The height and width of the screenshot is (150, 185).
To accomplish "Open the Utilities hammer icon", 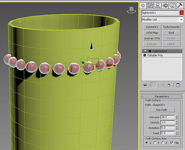I will pyautogui.click(x=180, y=6).
